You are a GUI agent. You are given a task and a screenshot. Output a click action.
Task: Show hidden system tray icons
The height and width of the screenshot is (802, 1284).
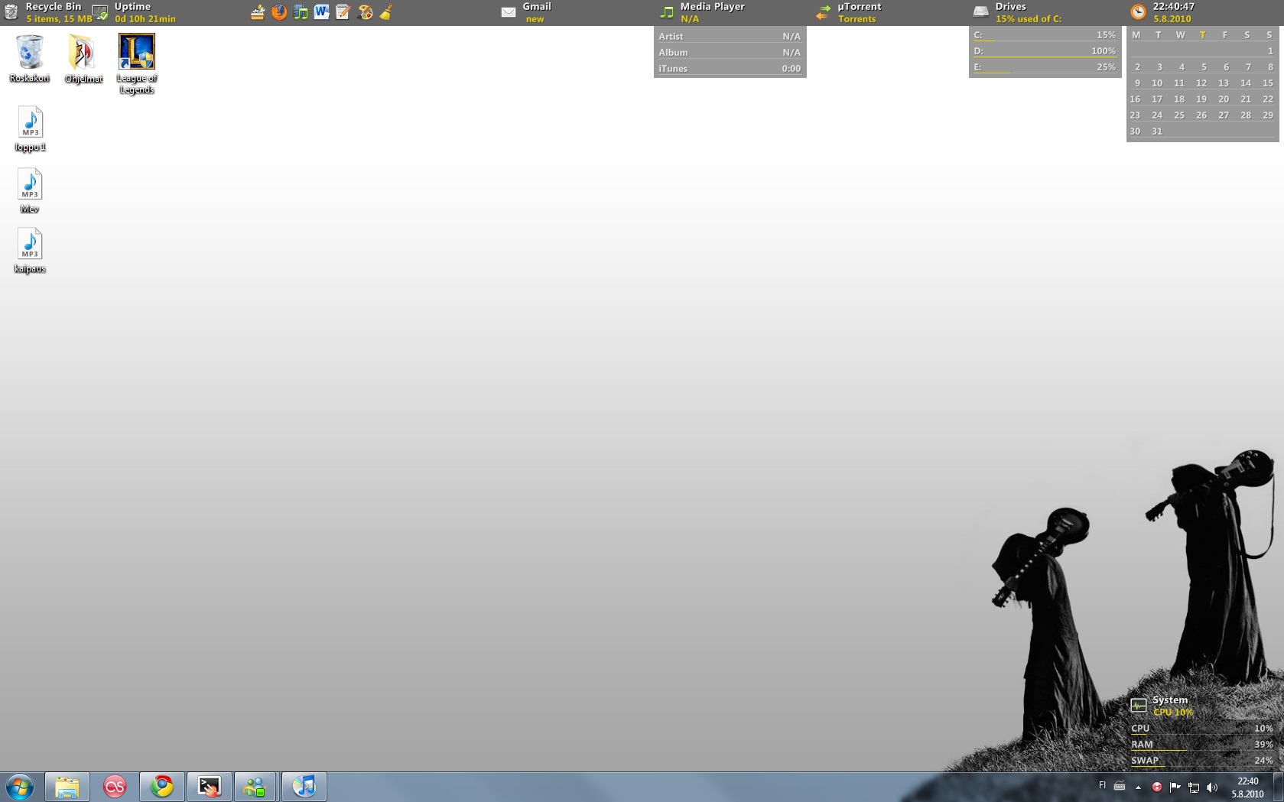tap(1138, 787)
